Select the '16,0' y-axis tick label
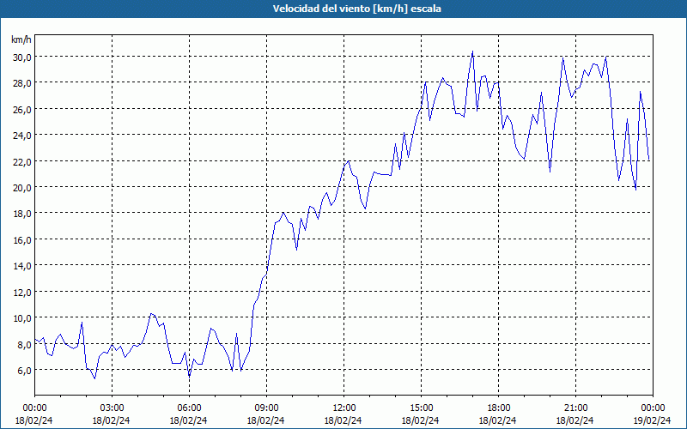687x429 pixels. (x=22, y=240)
